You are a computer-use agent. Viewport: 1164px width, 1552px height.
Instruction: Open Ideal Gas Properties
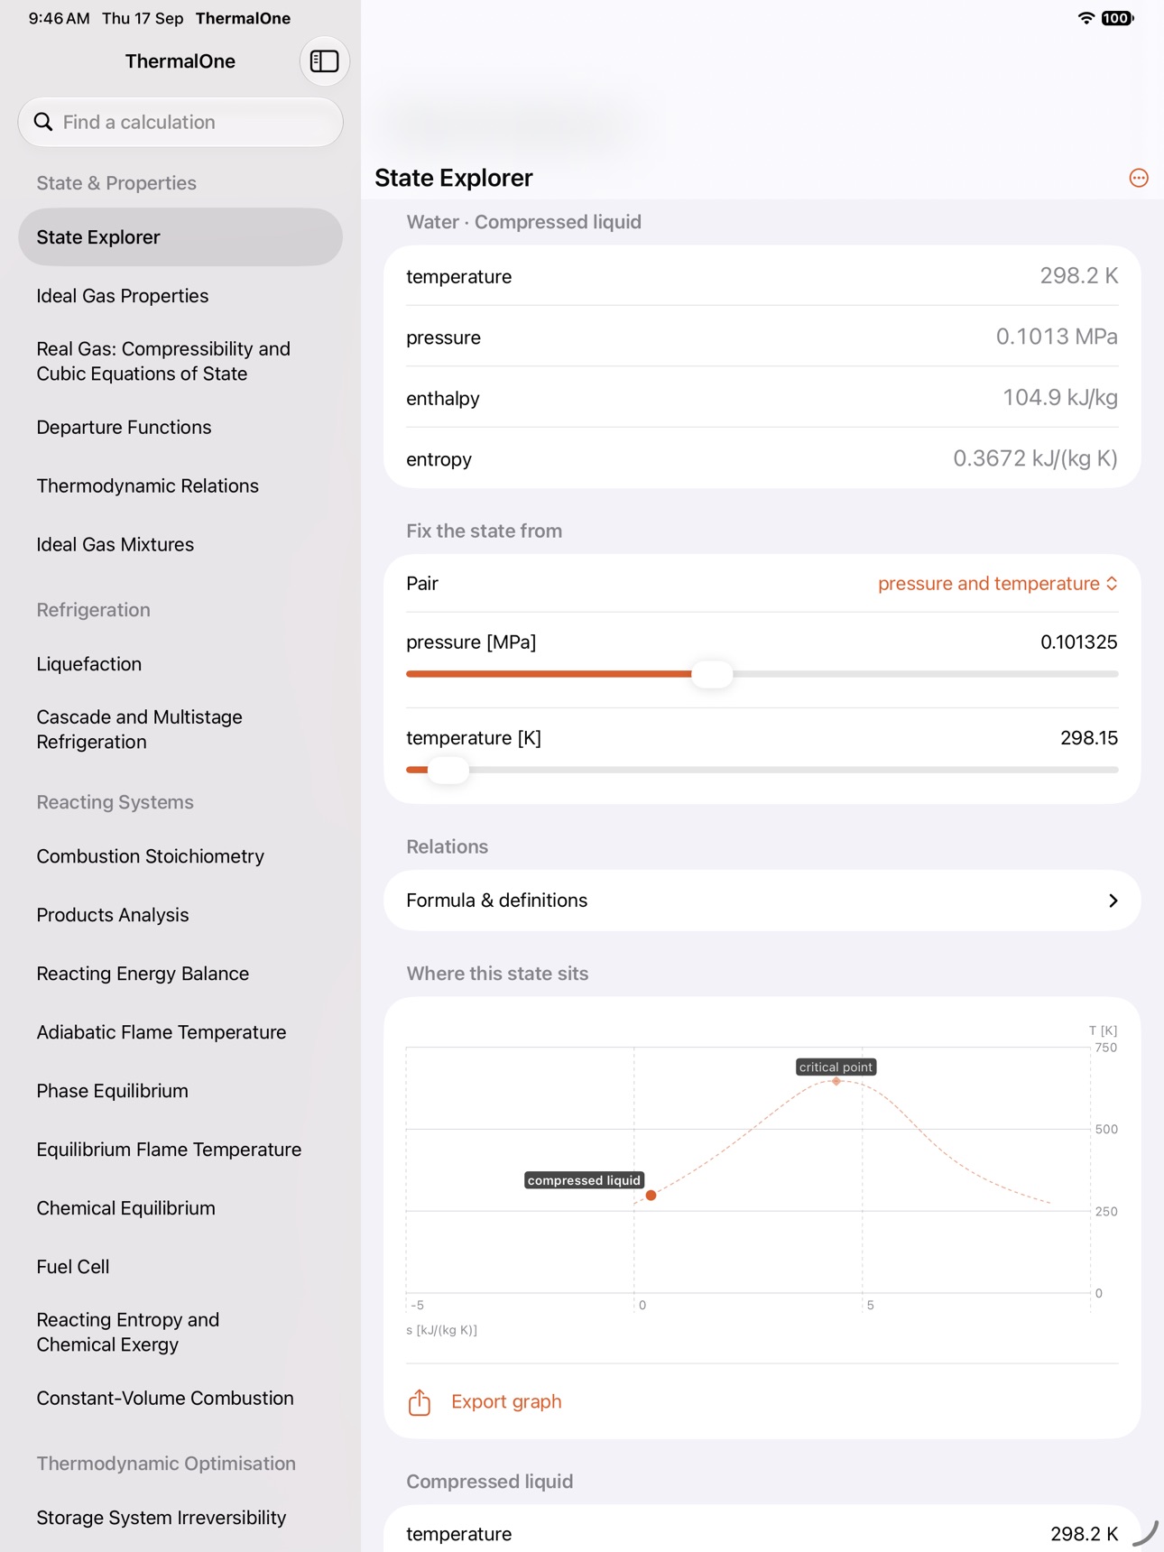[x=180, y=296]
